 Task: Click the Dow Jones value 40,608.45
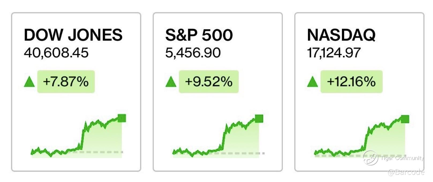pos(56,53)
